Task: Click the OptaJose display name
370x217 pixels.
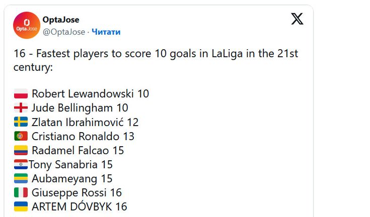Action: (61, 20)
